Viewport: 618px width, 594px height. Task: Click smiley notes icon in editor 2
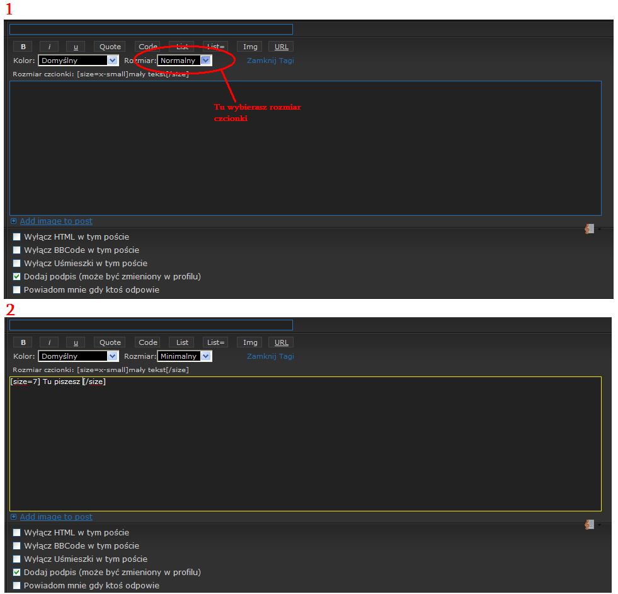589,524
